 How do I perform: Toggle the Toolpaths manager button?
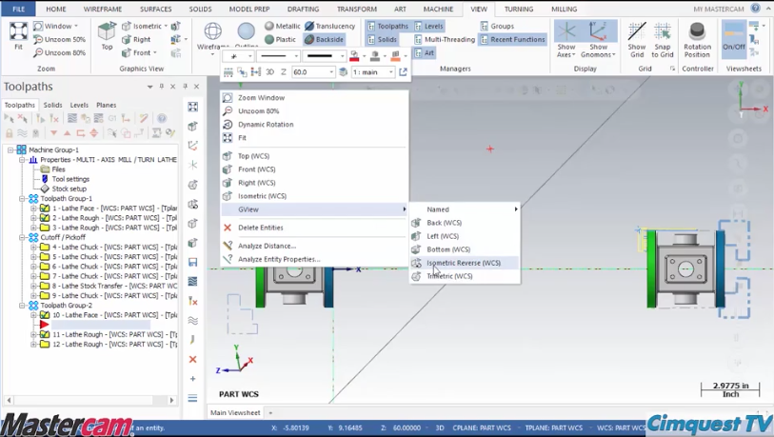click(387, 26)
